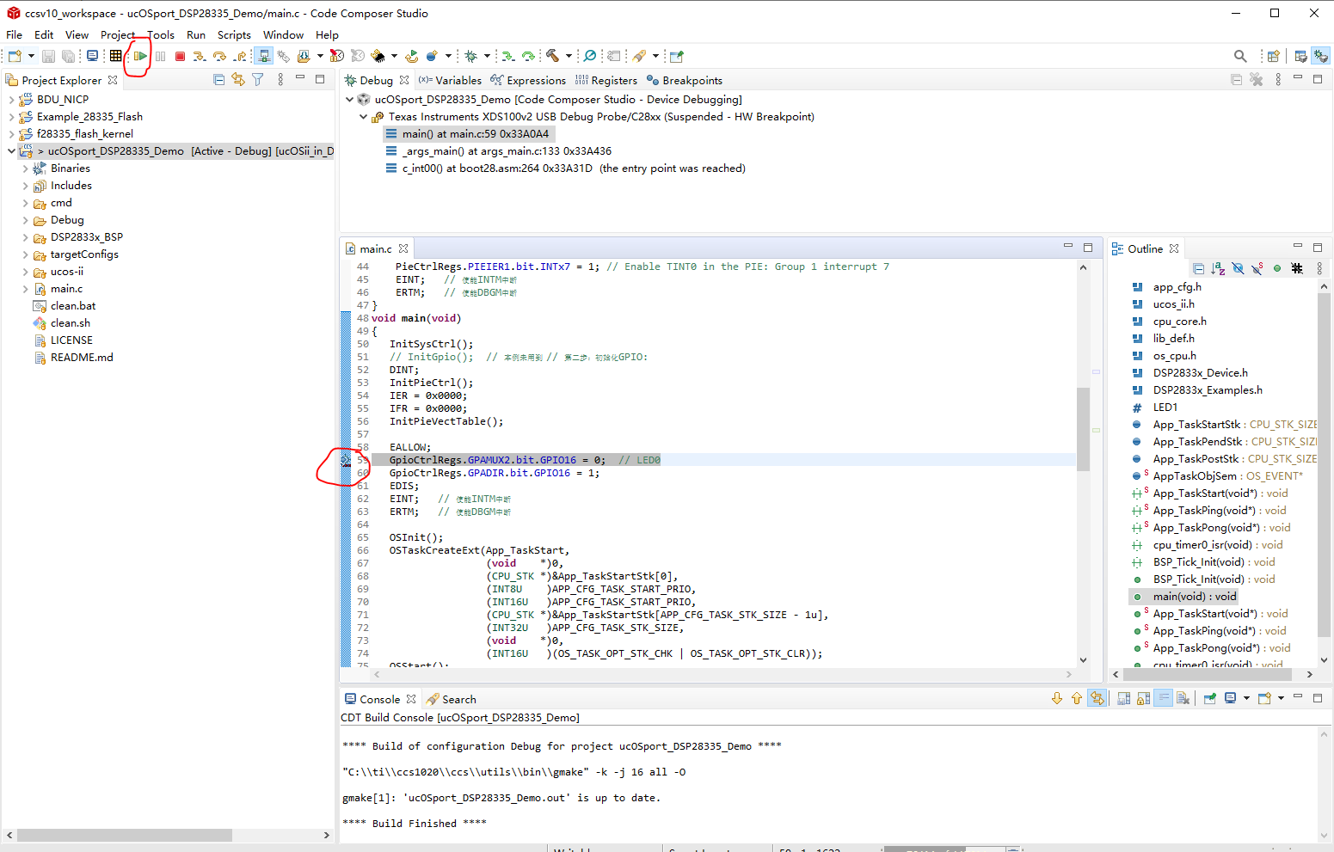Expand the Includes folder

(x=25, y=186)
